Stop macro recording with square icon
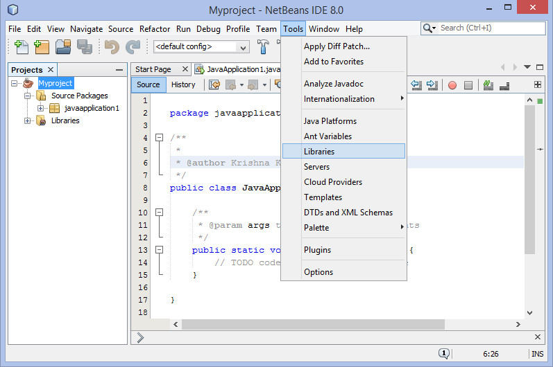This screenshot has height=367, width=553. 468,85
